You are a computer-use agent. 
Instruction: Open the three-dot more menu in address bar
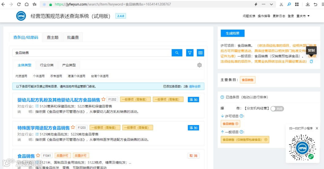click(263, 4)
